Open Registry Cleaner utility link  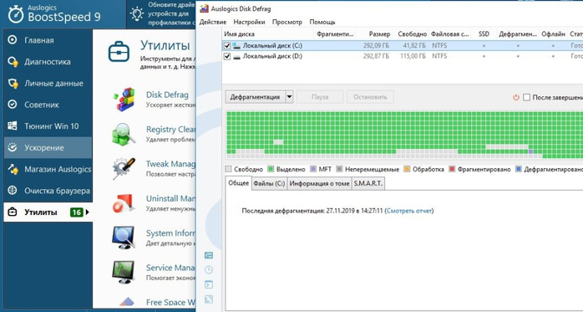click(170, 129)
